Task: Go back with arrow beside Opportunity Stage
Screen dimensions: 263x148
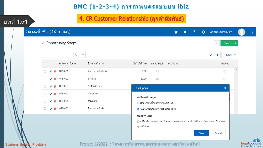Action: pos(43,43)
